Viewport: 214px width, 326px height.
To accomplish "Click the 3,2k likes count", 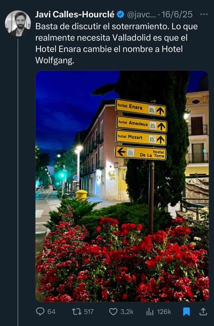I will [x=127, y=312].
